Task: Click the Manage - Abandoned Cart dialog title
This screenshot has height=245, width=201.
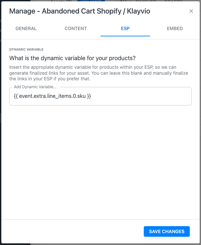Action: click(x=80, y=11)
